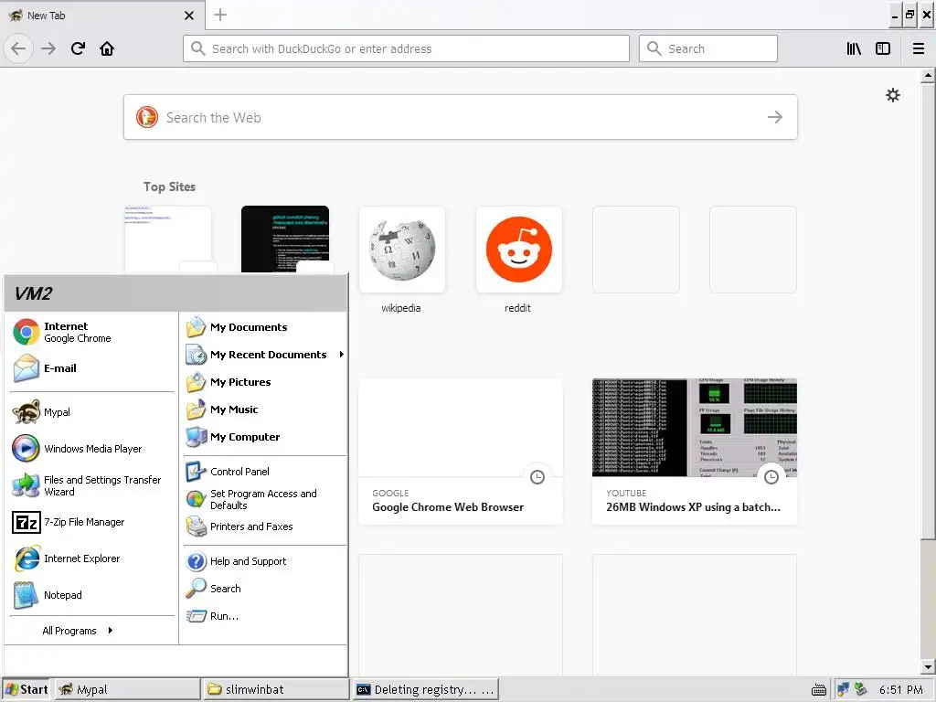This screenshot has width=936, height=702.
Task: Open 7-Zip File Manager
Action: pos(92,522)
